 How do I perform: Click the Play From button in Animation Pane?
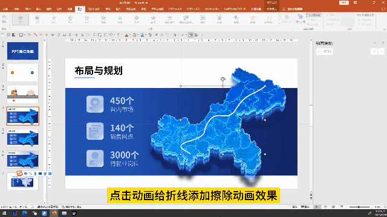click(325, 51)
